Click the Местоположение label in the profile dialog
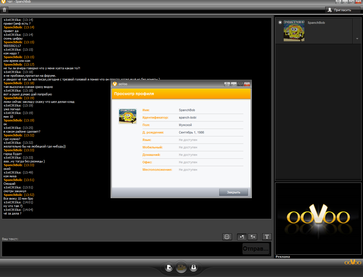 [157, 170]
